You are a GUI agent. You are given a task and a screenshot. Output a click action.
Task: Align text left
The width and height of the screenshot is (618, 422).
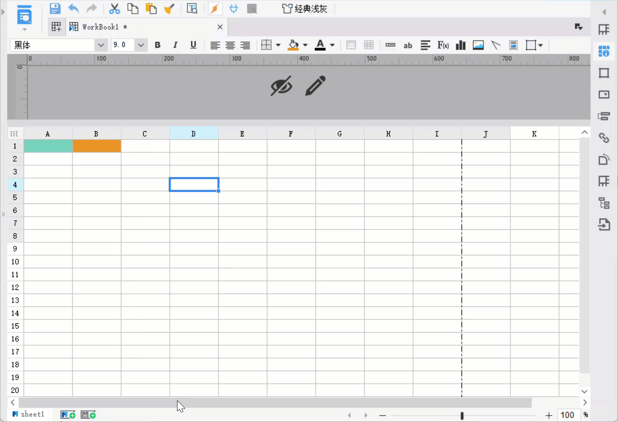pos(215,45)
